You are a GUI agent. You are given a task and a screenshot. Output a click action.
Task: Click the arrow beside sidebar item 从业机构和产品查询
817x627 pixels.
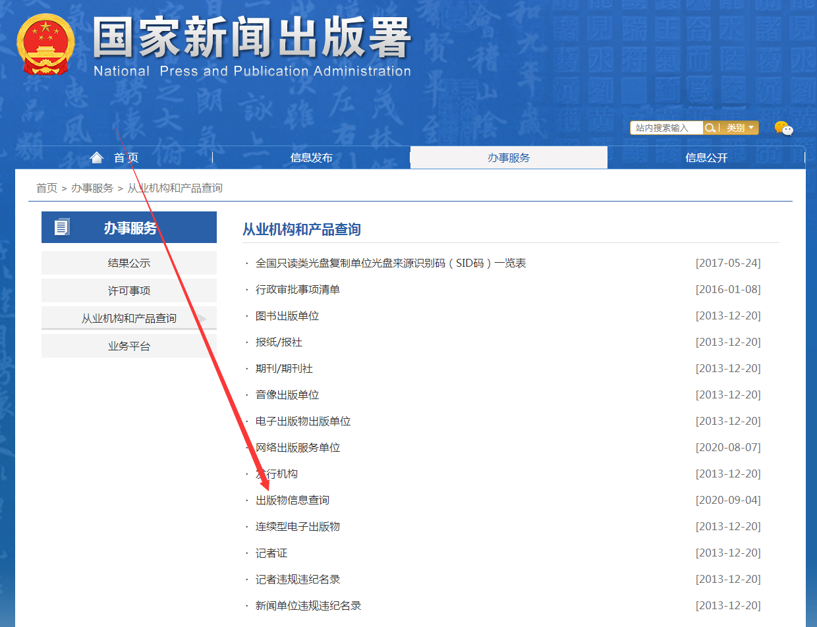point(202,319)
